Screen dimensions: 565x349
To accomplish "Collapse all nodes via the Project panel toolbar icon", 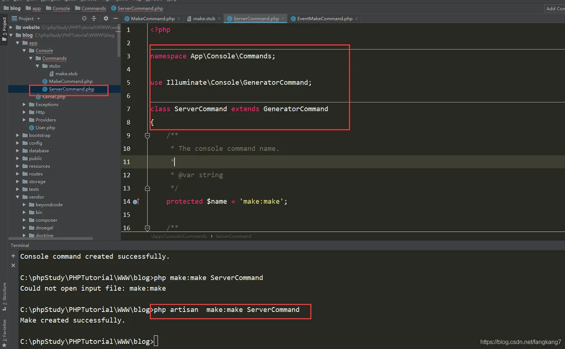I will [94, 19].
